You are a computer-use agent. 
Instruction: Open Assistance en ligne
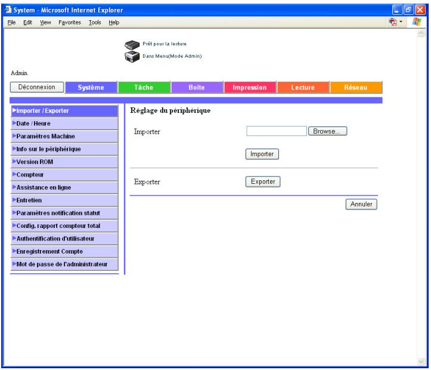point(64,187)
